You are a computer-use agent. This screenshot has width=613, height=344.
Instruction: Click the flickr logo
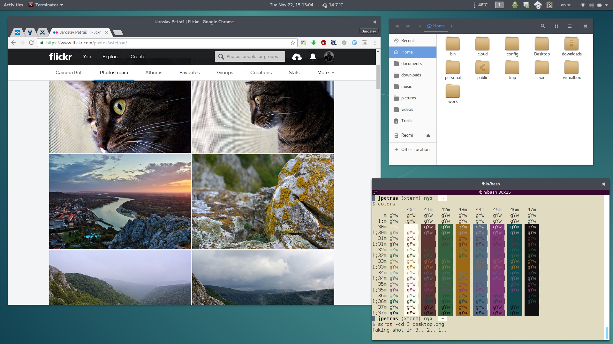coord(61,57)
